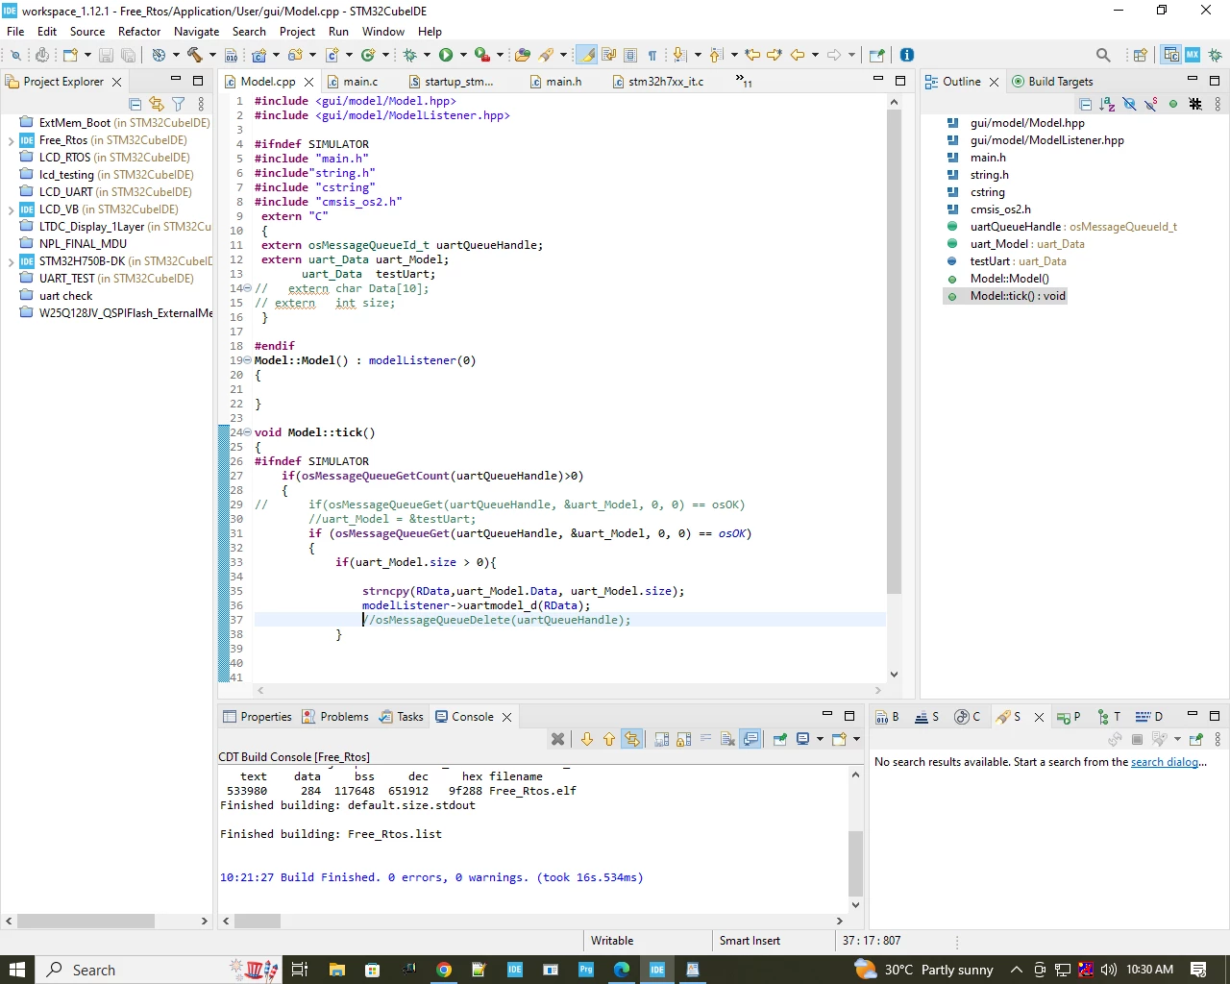1230x984 pixels.
Task: Show hidden editor tabs list
Action: [x=744, y=81]
